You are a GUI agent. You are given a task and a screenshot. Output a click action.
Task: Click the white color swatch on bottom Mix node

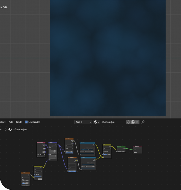point(40,179)
